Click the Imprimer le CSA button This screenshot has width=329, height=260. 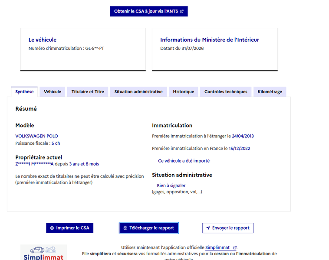[69, 228]
